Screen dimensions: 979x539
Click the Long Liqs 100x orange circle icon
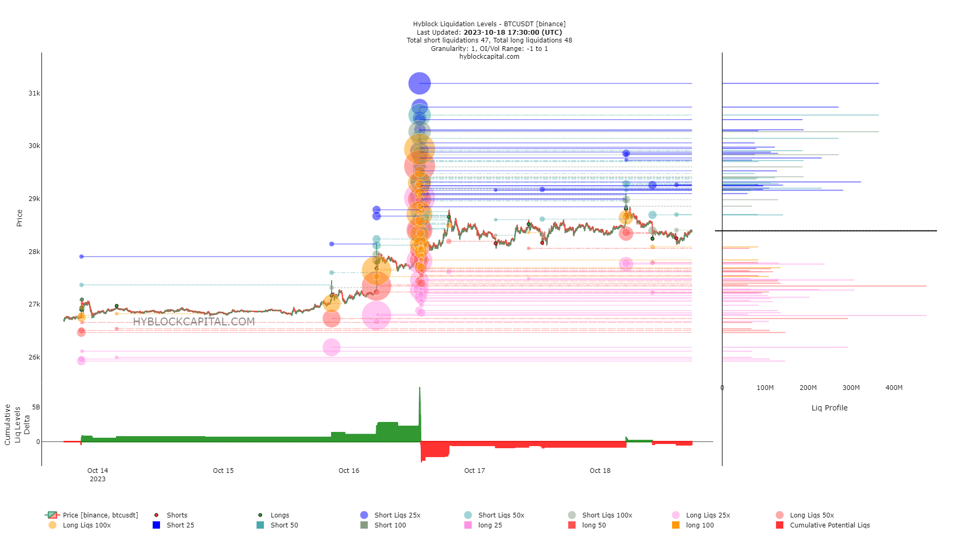[x=52, y=525]
